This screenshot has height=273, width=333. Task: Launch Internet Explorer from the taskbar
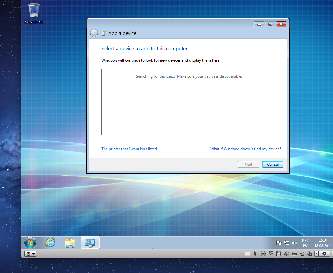coord(50,243)
